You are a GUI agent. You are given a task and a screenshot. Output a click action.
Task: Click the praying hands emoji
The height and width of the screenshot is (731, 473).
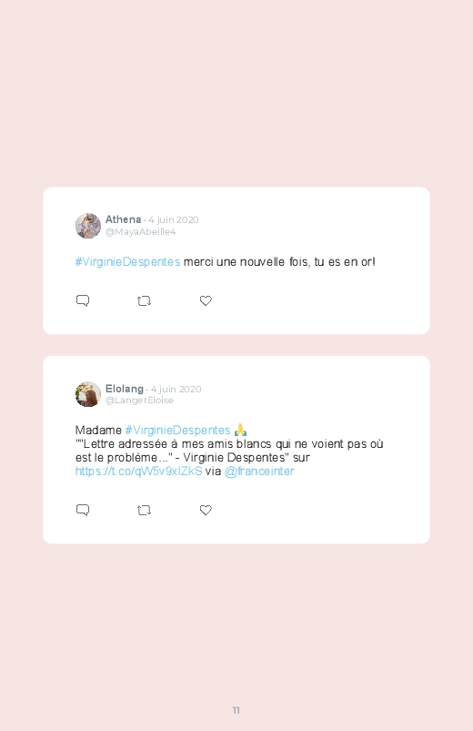tap(240, 430)
